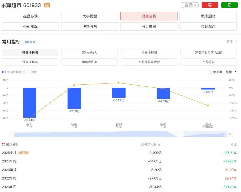
Task: Click the 业绩预告 badge on 2025中报 row
Action: (x=24, y=152)
